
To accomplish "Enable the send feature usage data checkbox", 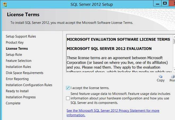I will (68, 98).
